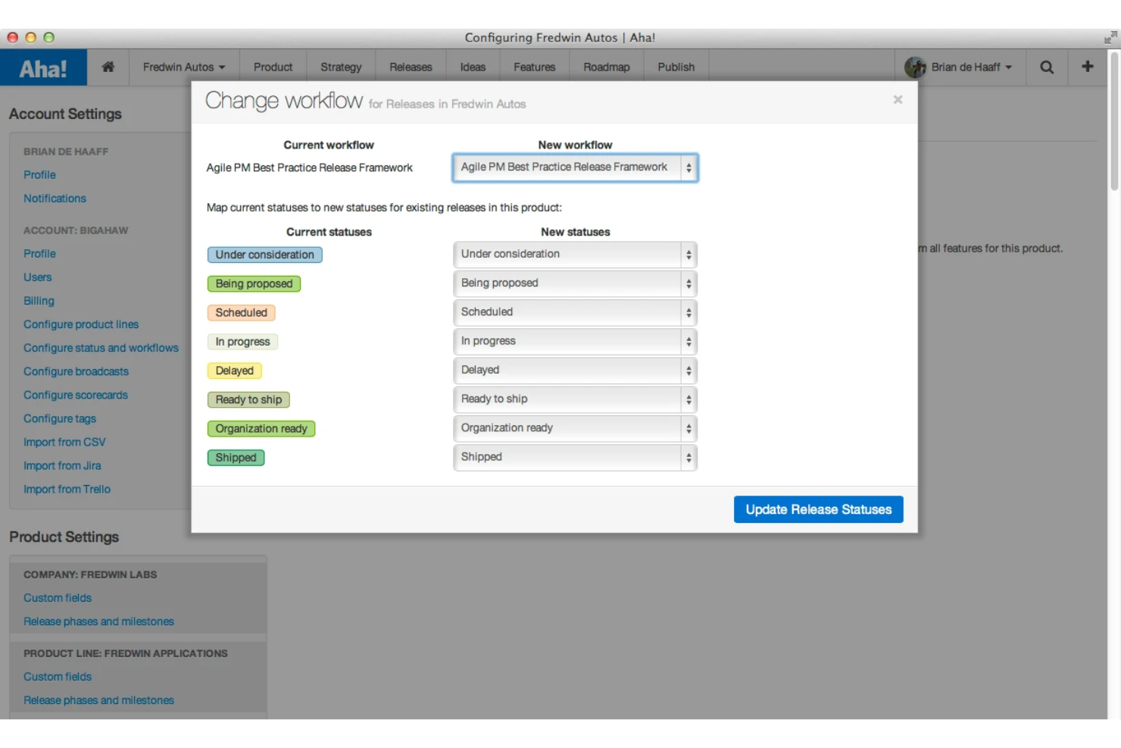Open Organization ready new status dropdown
The height and width of the screenshot is (748, 1121).
(575, 428)
